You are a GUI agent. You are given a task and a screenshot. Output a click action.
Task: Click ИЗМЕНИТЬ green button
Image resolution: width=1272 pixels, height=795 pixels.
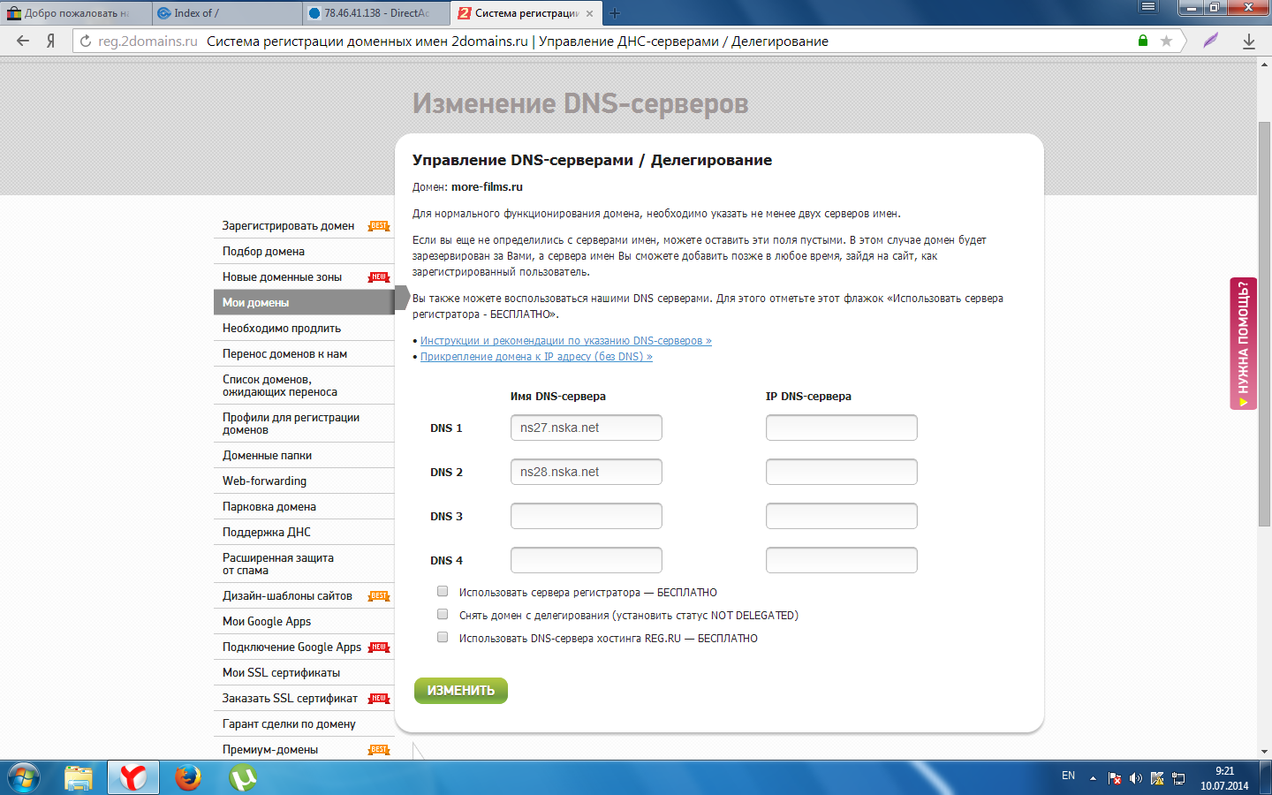461,691
